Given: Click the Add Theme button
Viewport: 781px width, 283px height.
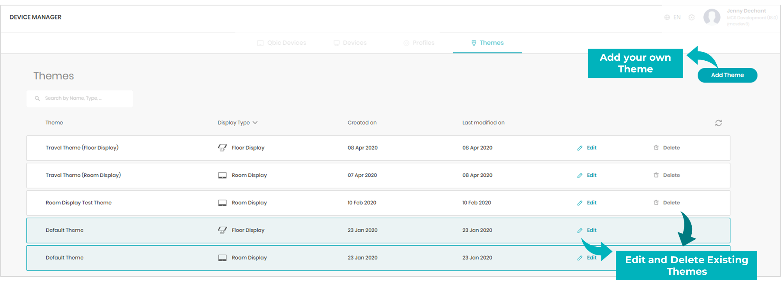Looking at the screenshot, I should [x=727, y=75].
